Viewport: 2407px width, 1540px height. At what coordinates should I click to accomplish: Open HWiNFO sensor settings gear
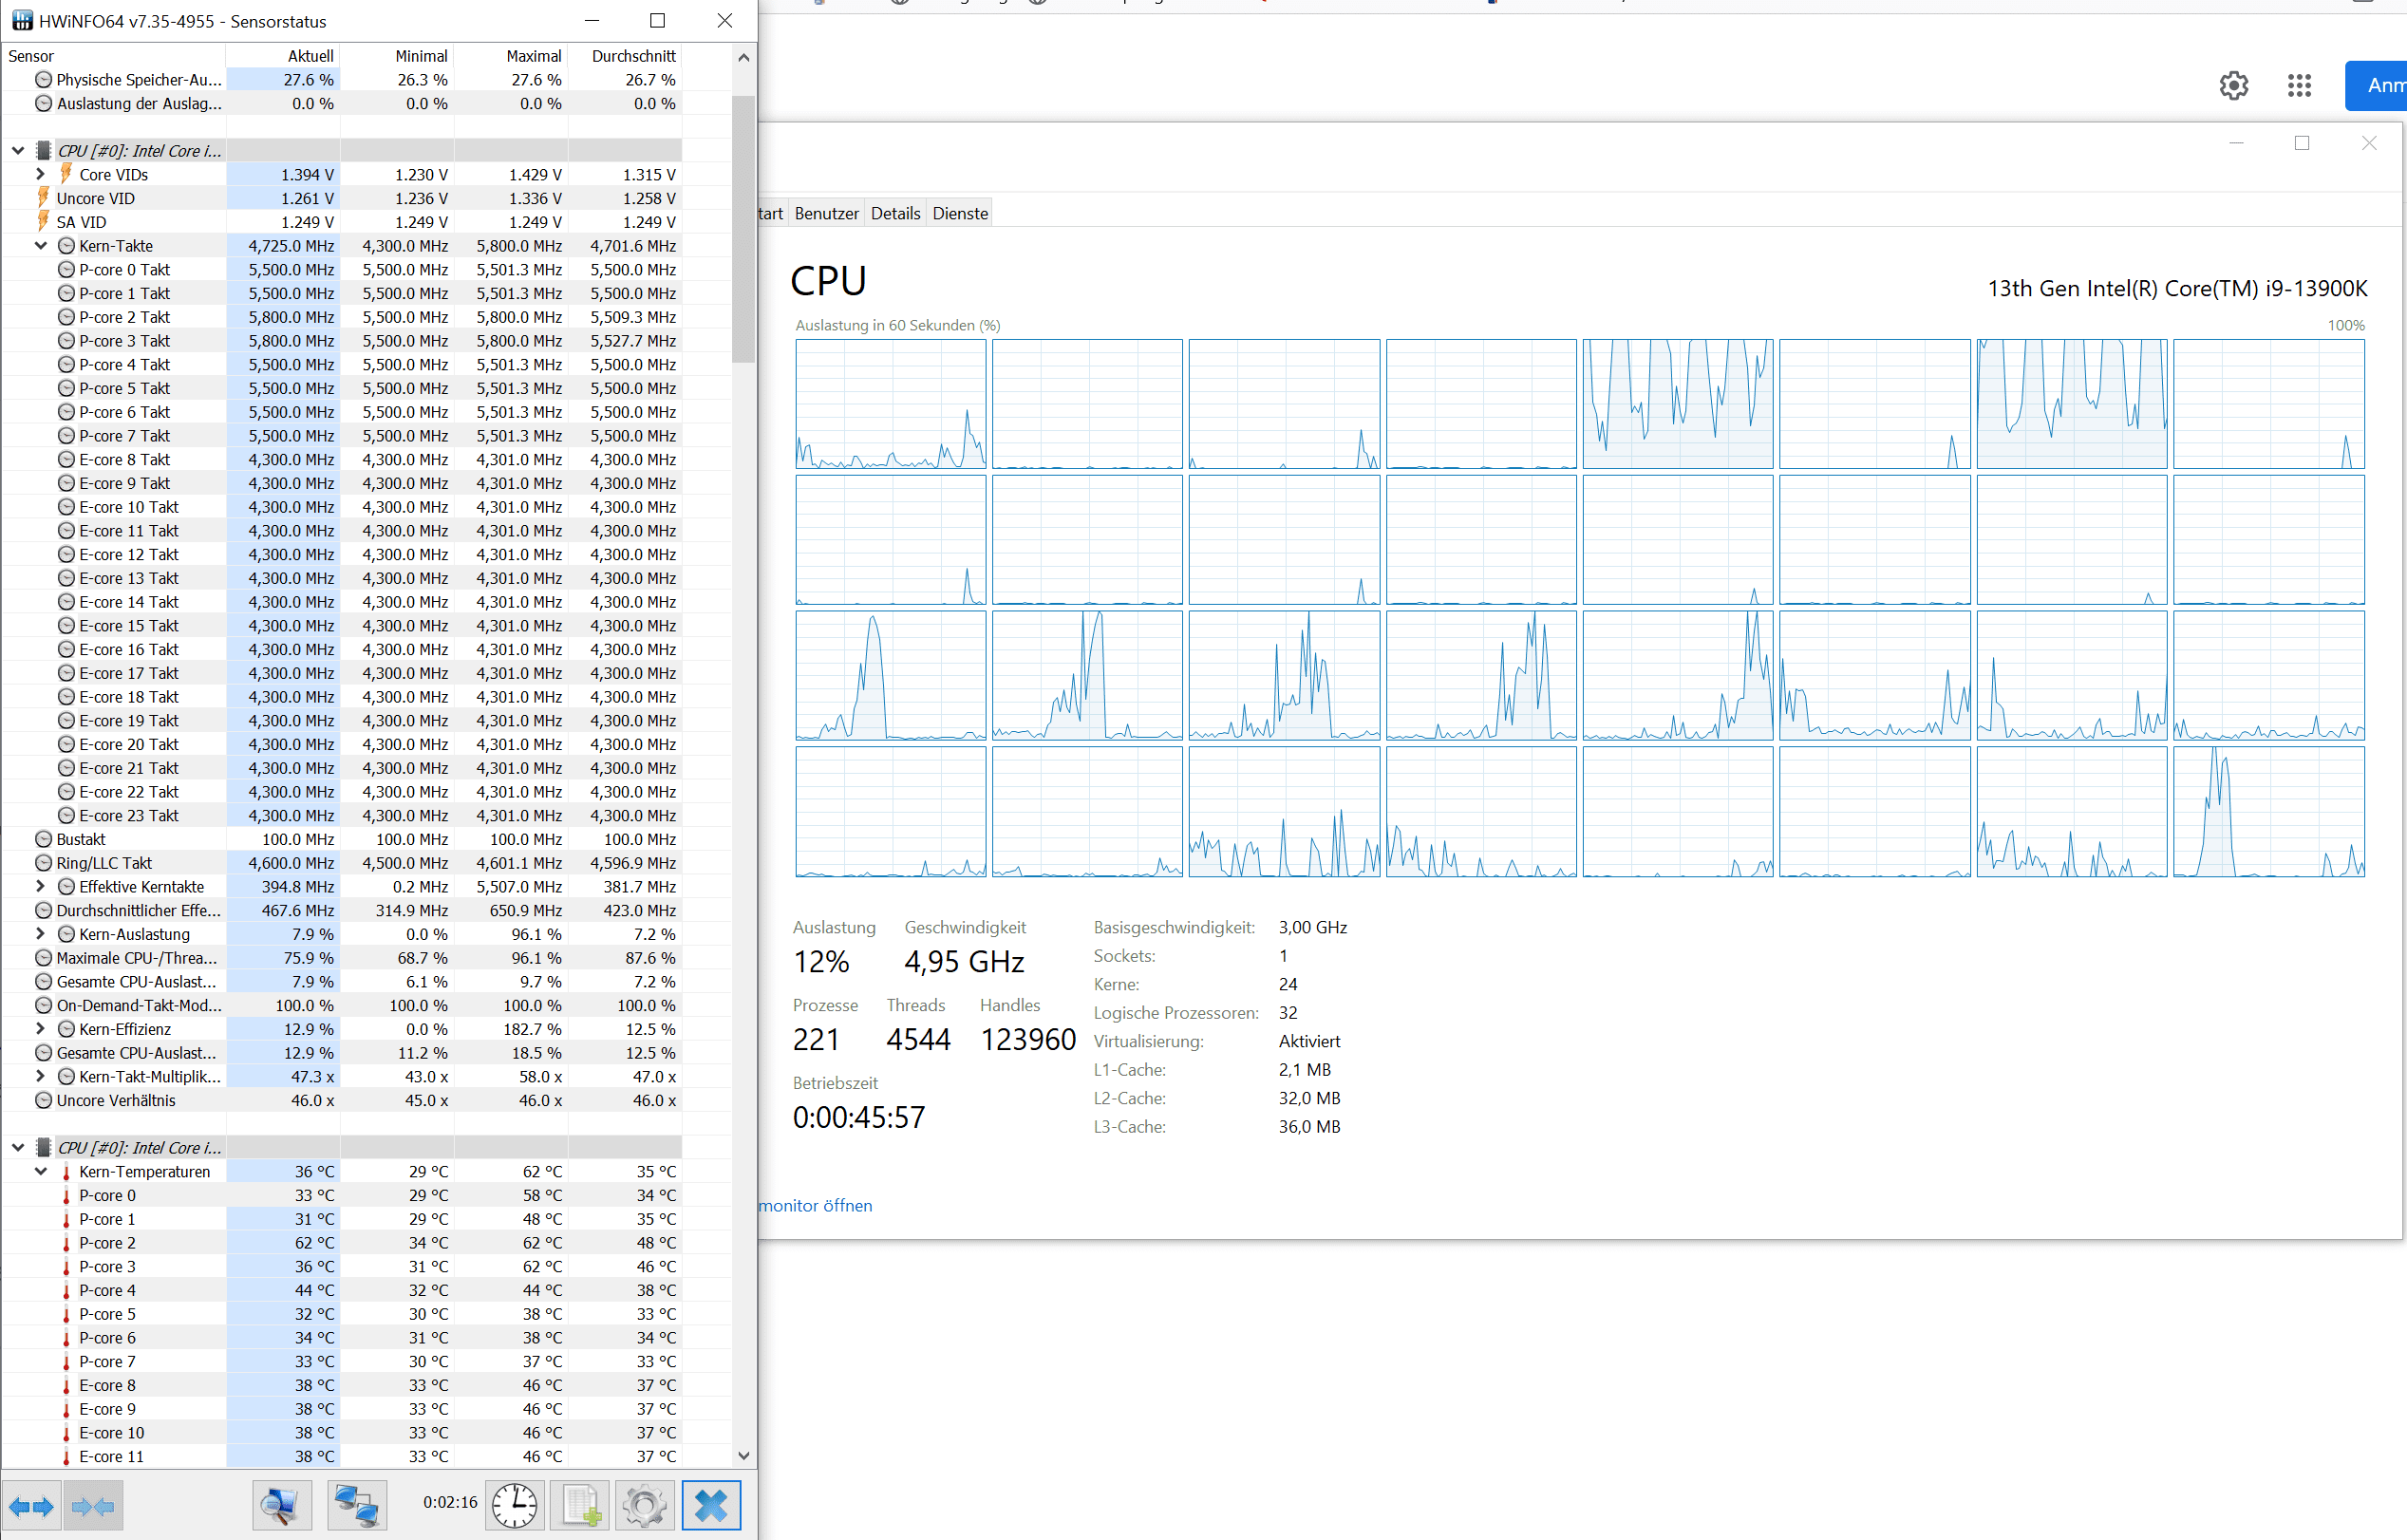(644, 1506)
